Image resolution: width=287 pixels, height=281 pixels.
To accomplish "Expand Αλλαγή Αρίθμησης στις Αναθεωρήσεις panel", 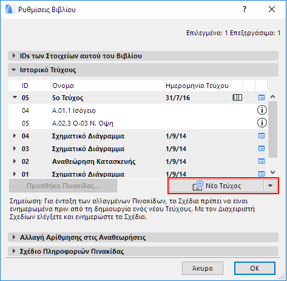I will point(14,237).
